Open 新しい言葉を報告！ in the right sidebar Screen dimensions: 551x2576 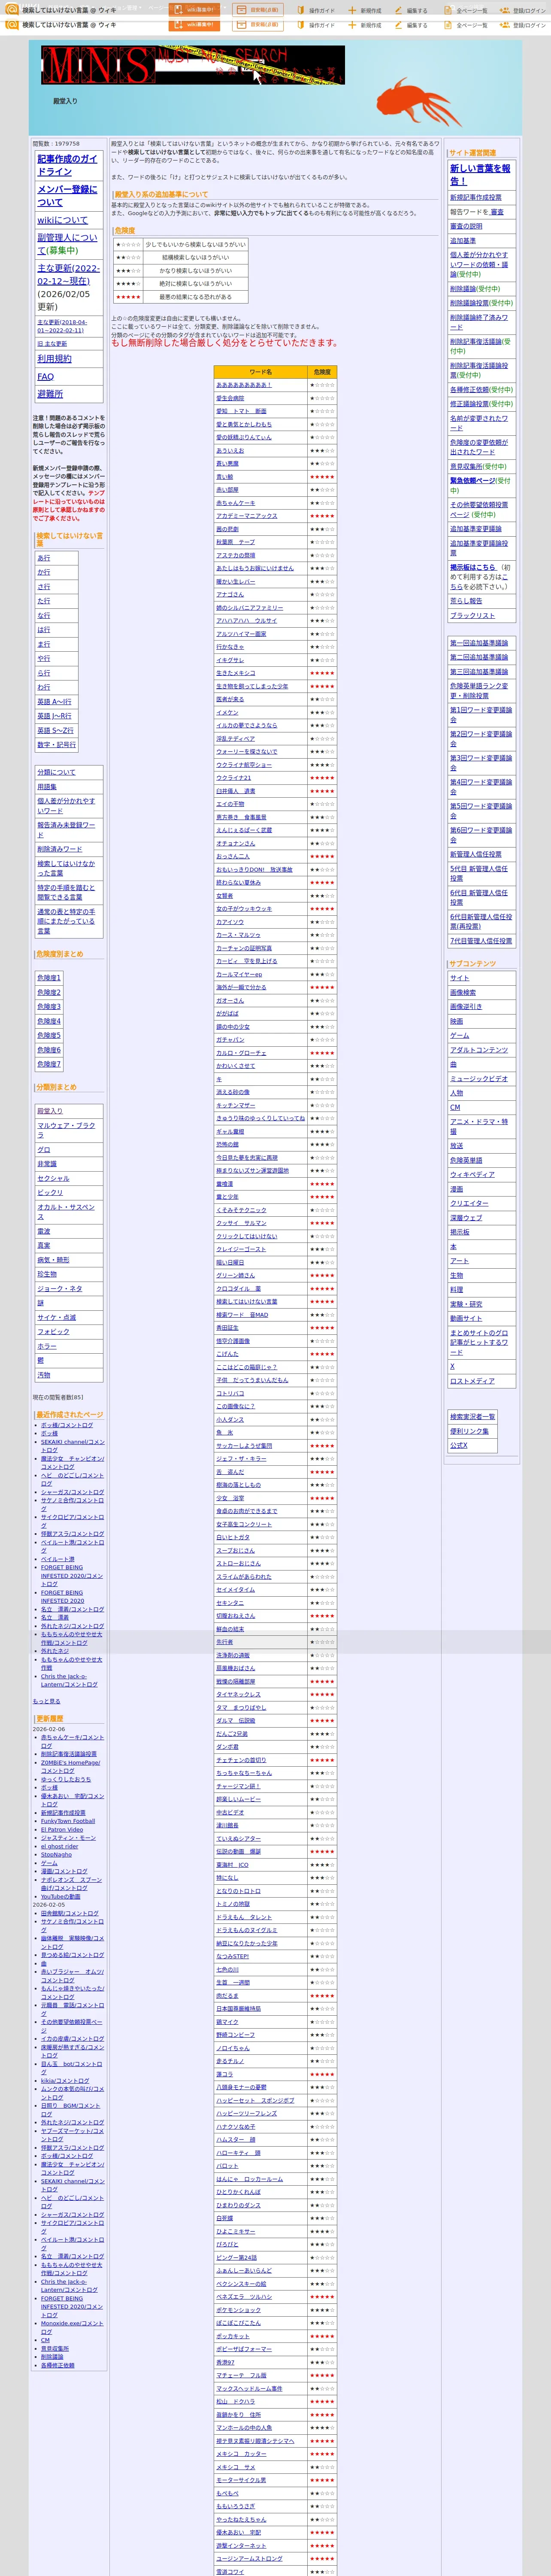(480, 175)
